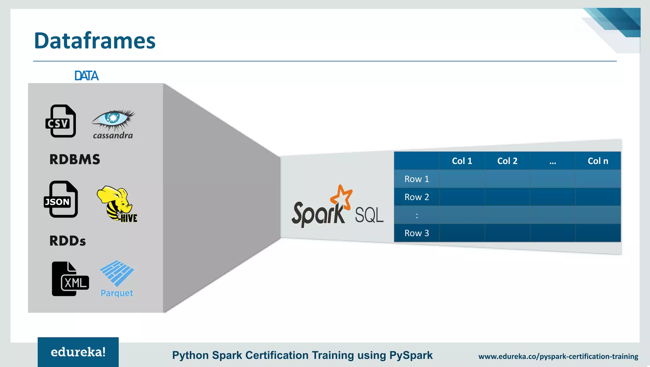Screen dimensions: 650x367
Task: Open the edureka pyspark-certification-training URL
Action: pos(558,357)
